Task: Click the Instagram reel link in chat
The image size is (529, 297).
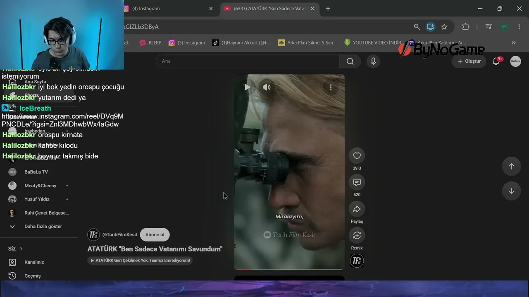Action: point(62,120)
